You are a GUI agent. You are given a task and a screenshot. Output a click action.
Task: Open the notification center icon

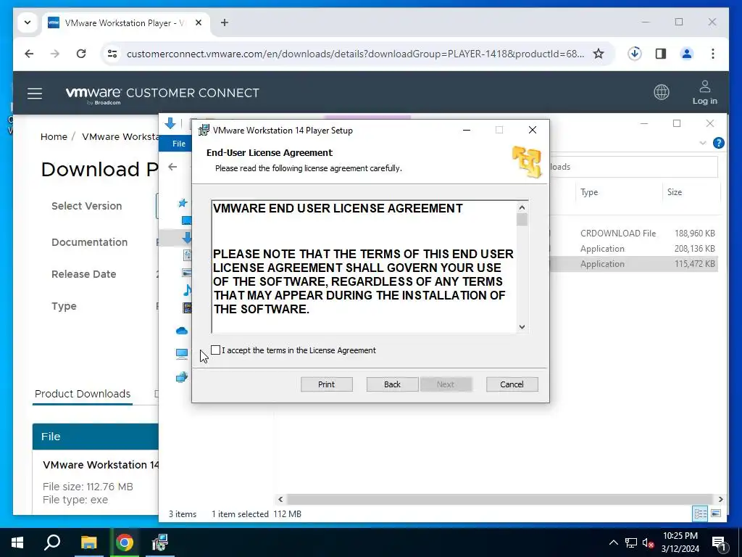[720, 543]
